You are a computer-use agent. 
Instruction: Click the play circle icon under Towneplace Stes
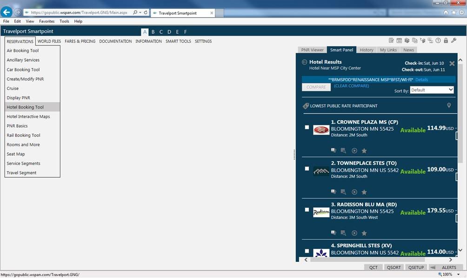click(354, 192)
